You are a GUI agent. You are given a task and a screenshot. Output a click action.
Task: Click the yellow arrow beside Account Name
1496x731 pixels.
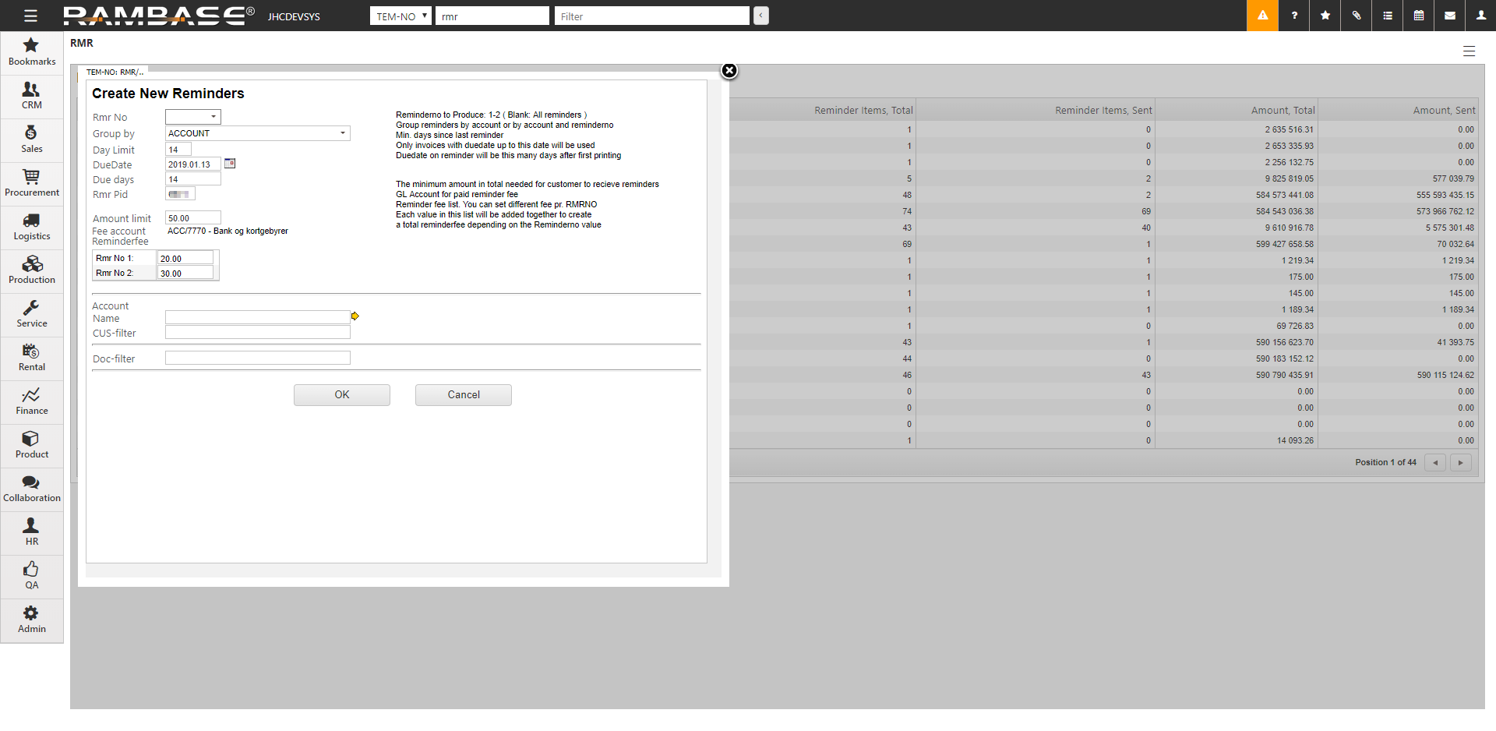[355, 316]
